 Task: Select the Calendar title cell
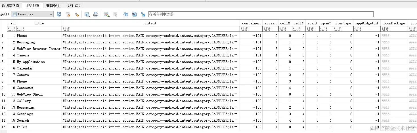click(x=39, y=68)
